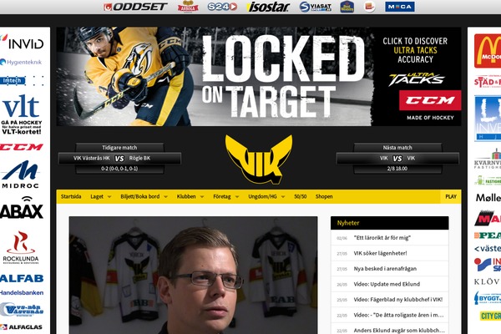This screenshot has width=501, height=334.
Task: Click the ODDSET sponsor logo
Action: pyautogui.click(x=135, y=7)
